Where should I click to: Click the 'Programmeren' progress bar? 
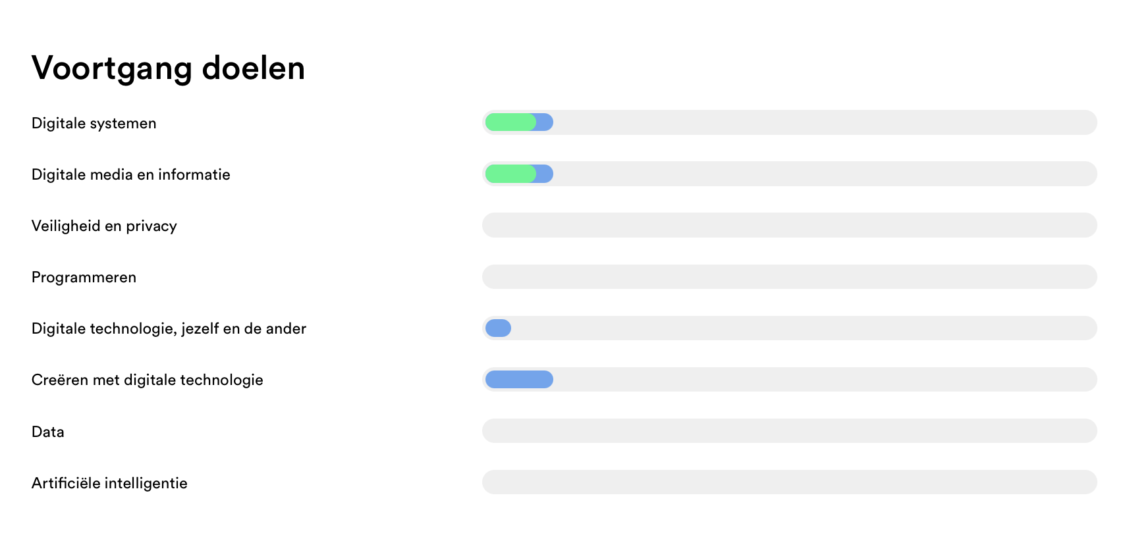pyautogui.click(x=790, y=276)
